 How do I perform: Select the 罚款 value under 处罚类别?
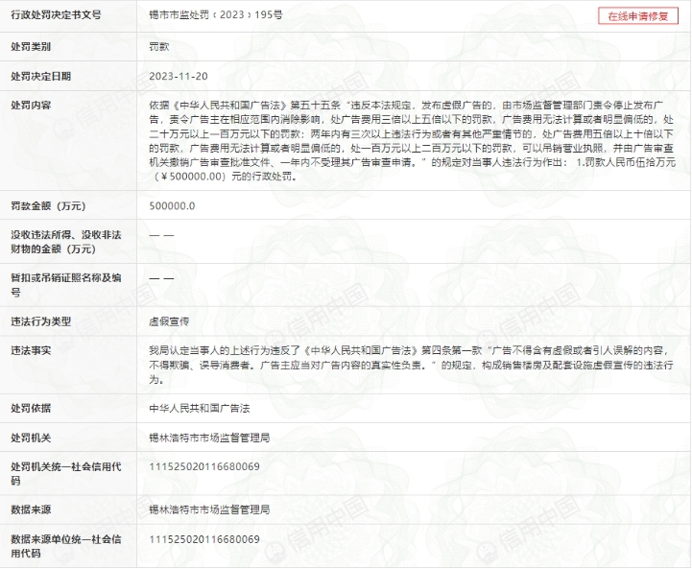[x=159, y=46]
